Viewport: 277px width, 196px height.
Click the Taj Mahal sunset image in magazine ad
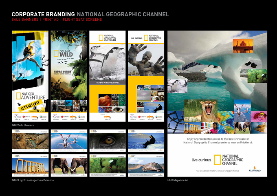click(243, 46)
